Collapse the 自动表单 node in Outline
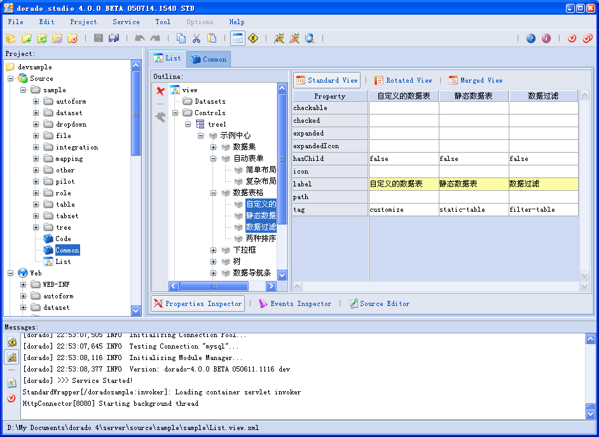 pos(214,158)
